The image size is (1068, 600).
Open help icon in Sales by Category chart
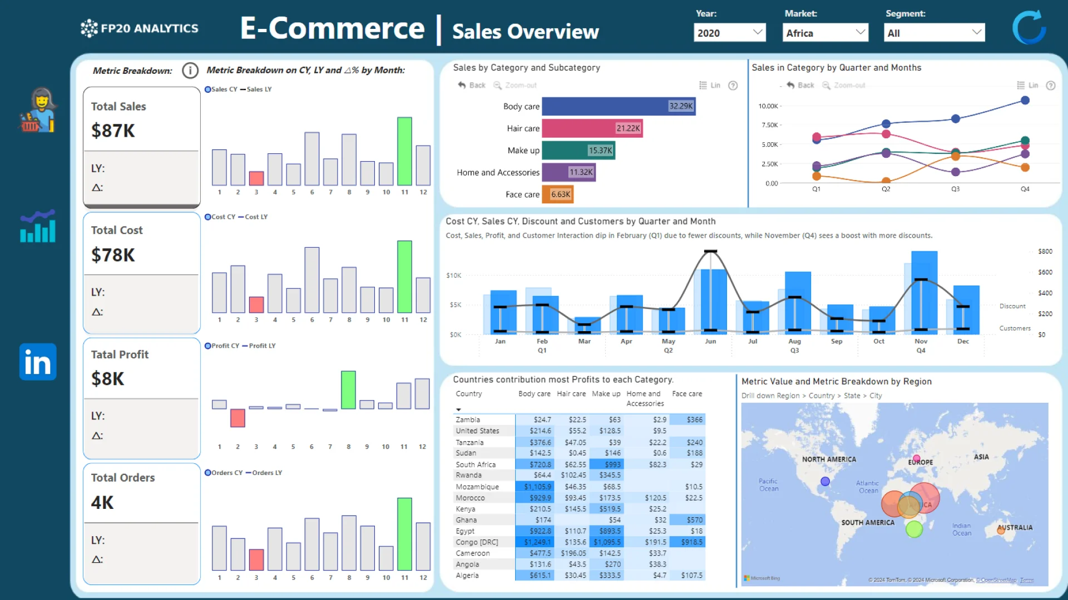coord(733,85)
